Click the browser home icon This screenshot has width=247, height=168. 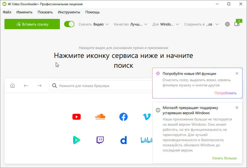click(12, 86)
